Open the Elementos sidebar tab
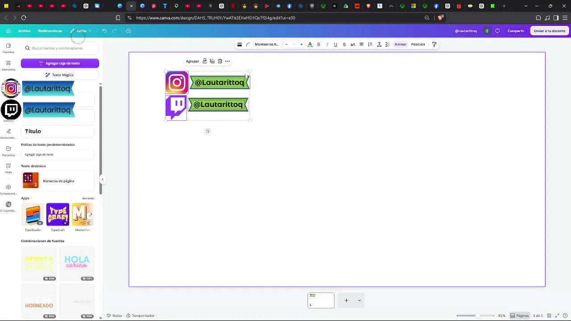This screenshot has width=571, height=321. pyautogui.click(x=8, y=66)
